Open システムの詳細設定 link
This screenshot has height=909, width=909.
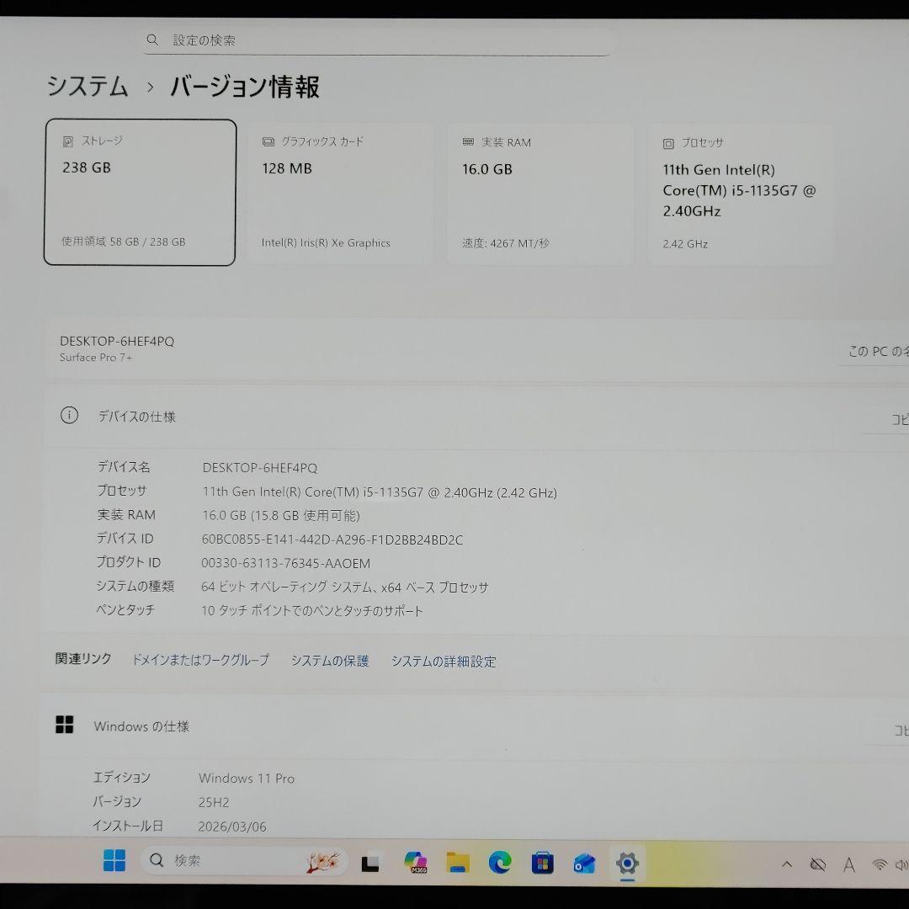(x=443, y=662)
